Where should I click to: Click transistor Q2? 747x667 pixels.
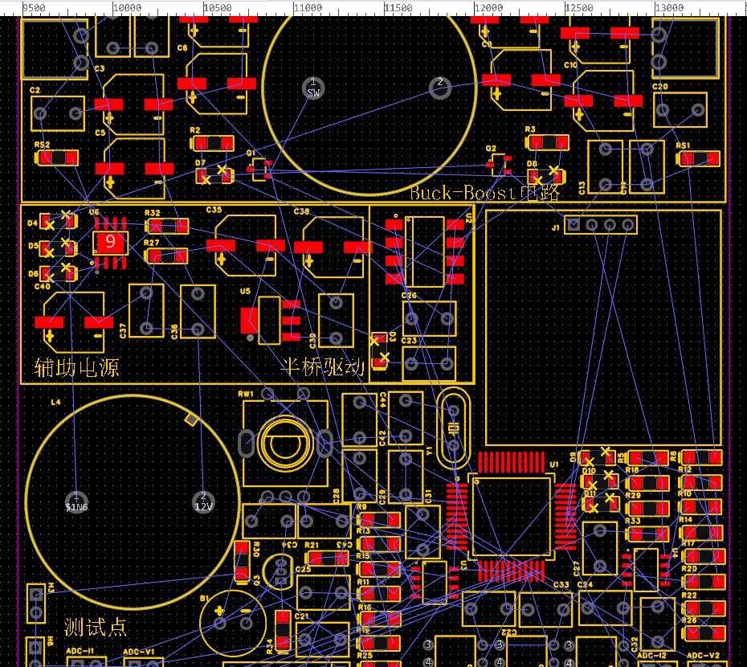pos(499,164)
